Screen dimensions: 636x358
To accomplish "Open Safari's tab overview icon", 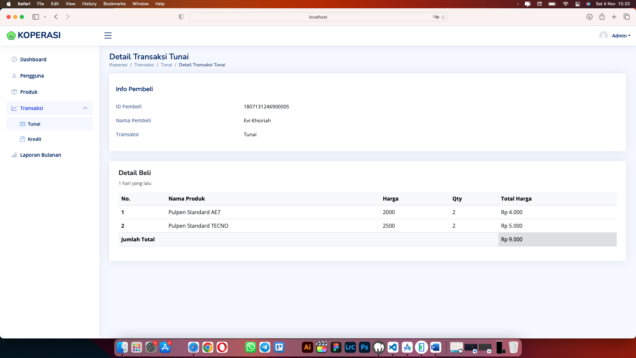I will click(626, 17).
